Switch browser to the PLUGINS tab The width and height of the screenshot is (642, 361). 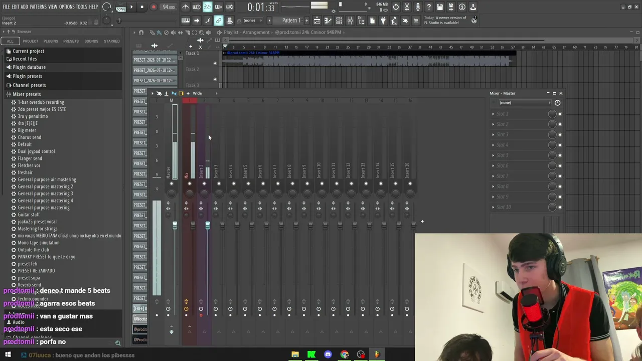click(x=51, y=41)
